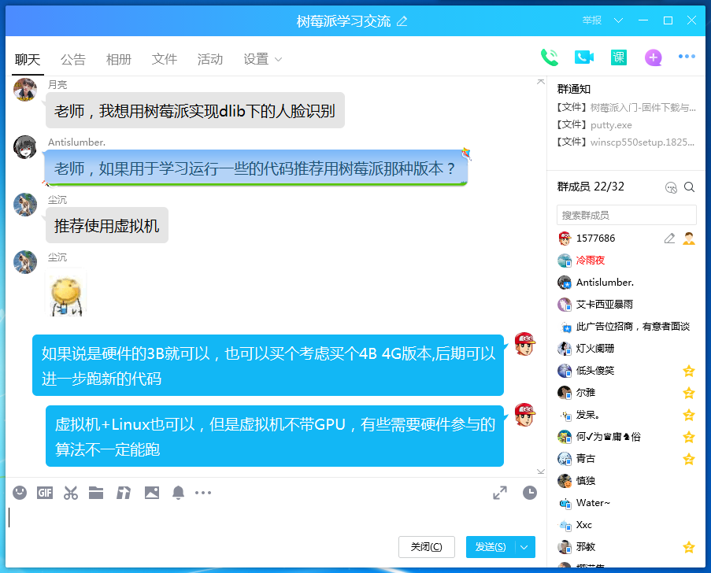Click the 搜索群成员 search field
The image size is (711, 573).
click(x=626, y=215)
